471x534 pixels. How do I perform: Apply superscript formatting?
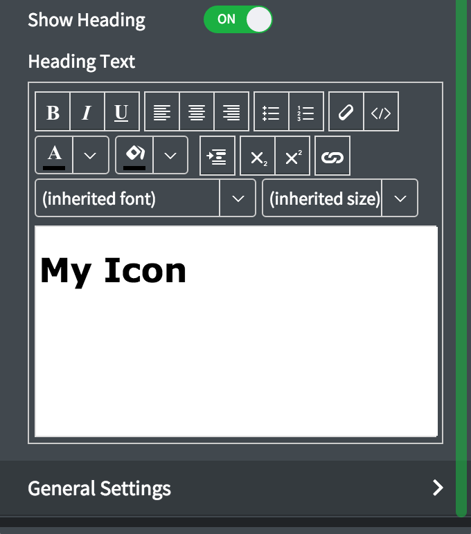[292, 156]
